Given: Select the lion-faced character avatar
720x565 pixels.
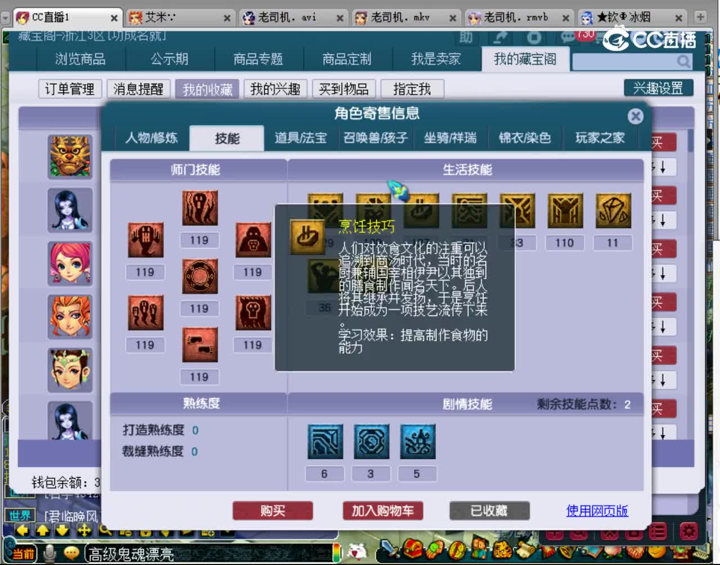Looking at the screenshot, I should [x=70, y=156].
